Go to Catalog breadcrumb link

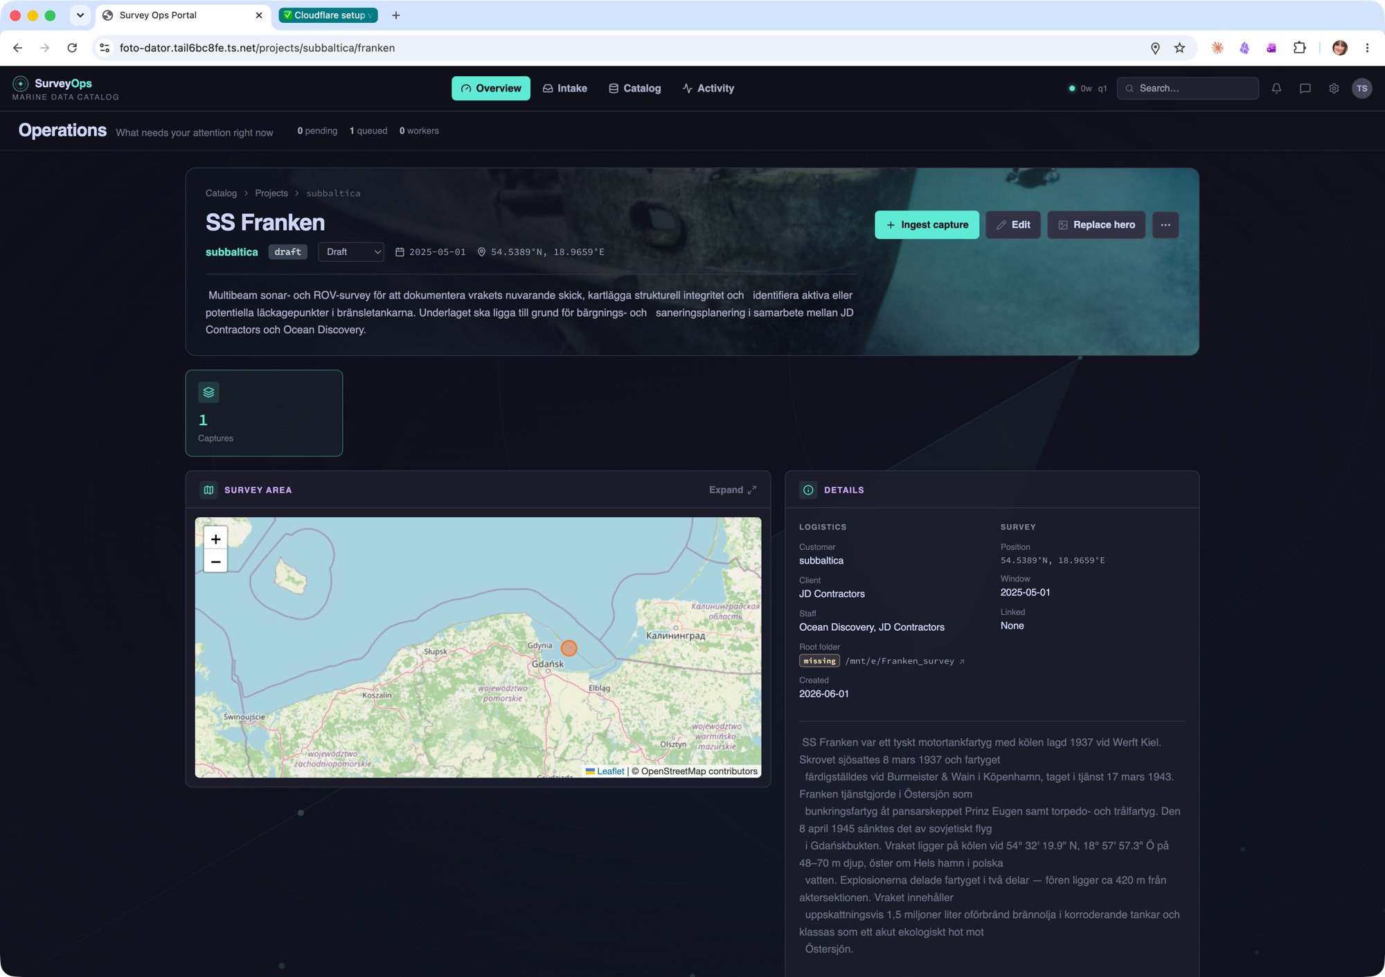click(221, 193)
